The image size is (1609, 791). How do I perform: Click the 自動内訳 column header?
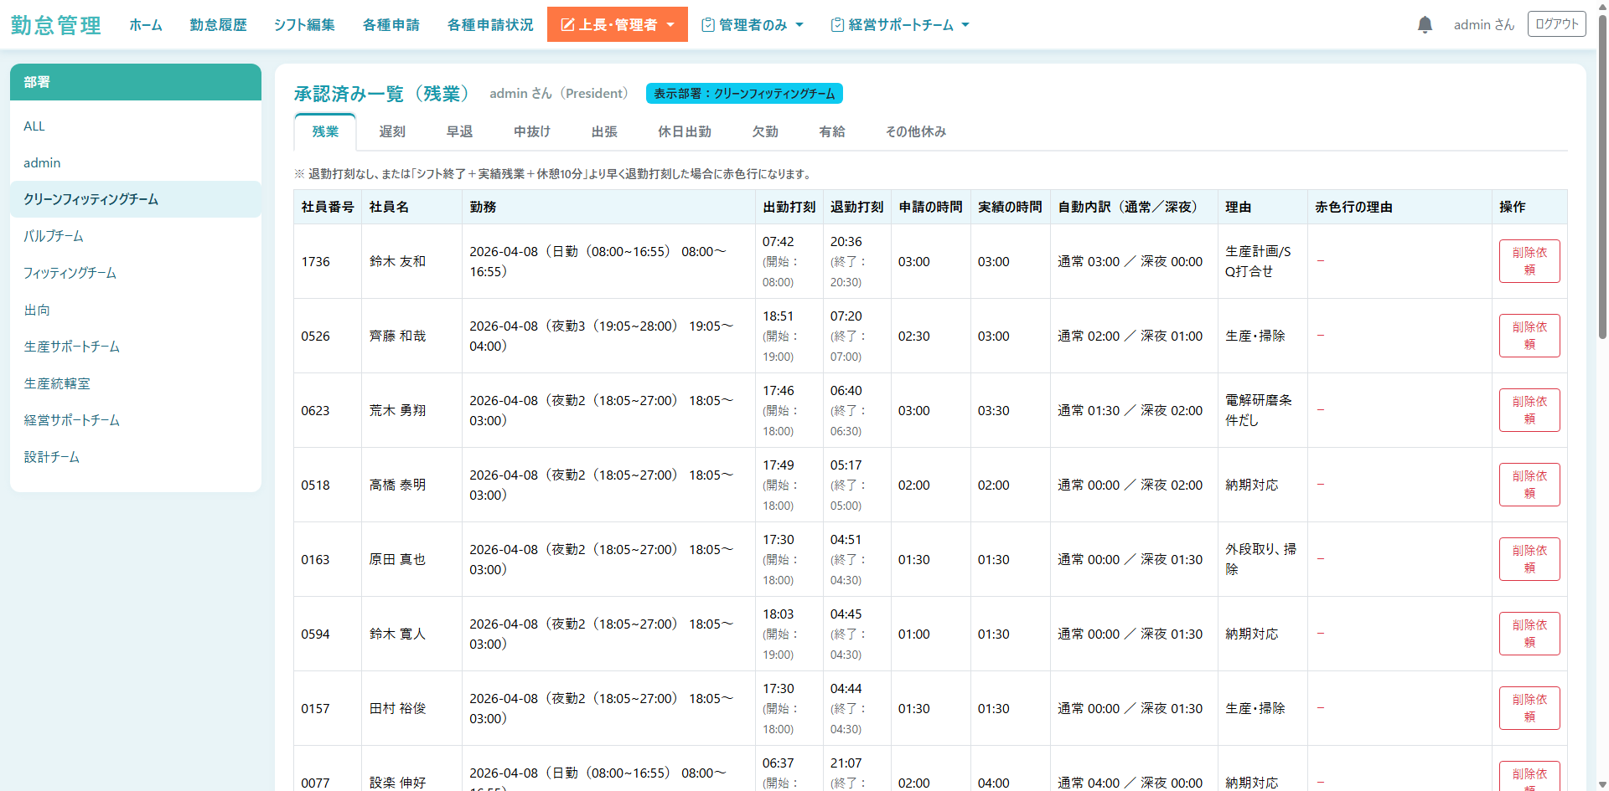pos(1134,207)
